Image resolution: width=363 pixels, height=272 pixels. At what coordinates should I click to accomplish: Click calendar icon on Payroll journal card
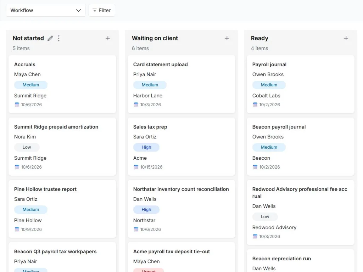255,104
